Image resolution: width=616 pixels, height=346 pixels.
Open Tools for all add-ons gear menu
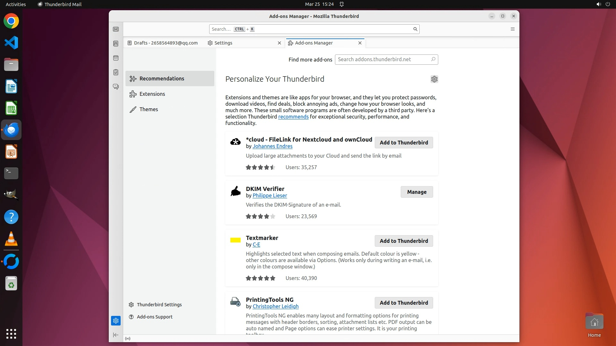(x=434, y=79)
